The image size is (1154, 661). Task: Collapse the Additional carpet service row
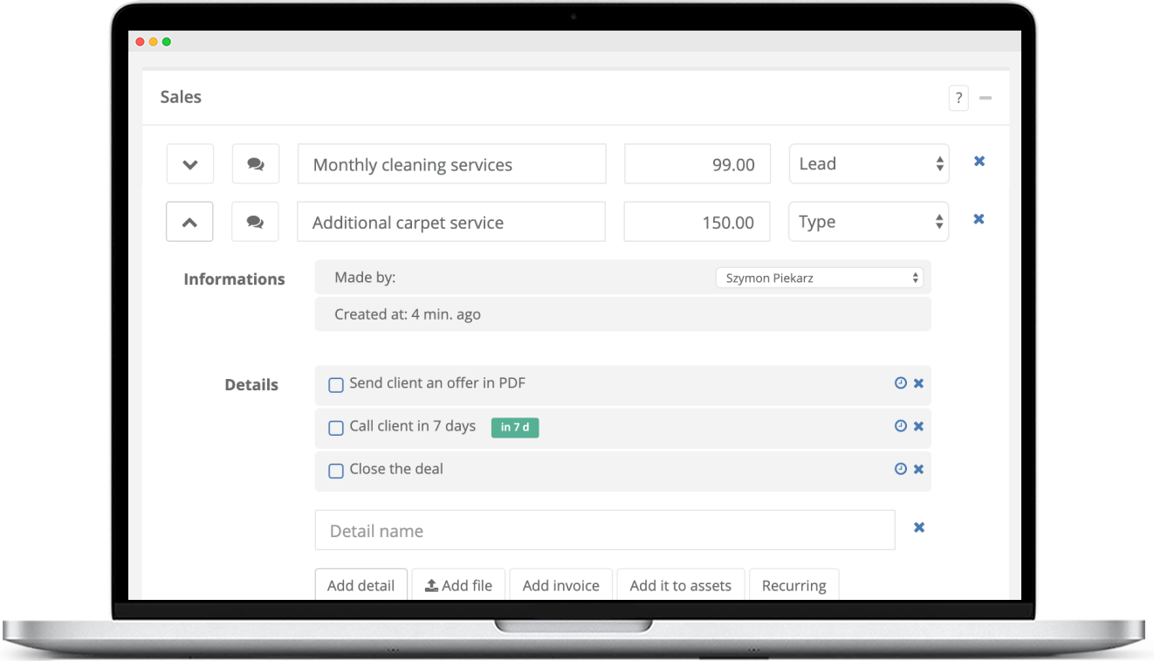point(189,222)
